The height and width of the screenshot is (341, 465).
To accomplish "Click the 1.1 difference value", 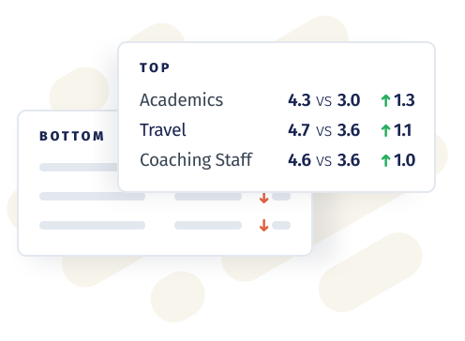I will coord(402,130).
